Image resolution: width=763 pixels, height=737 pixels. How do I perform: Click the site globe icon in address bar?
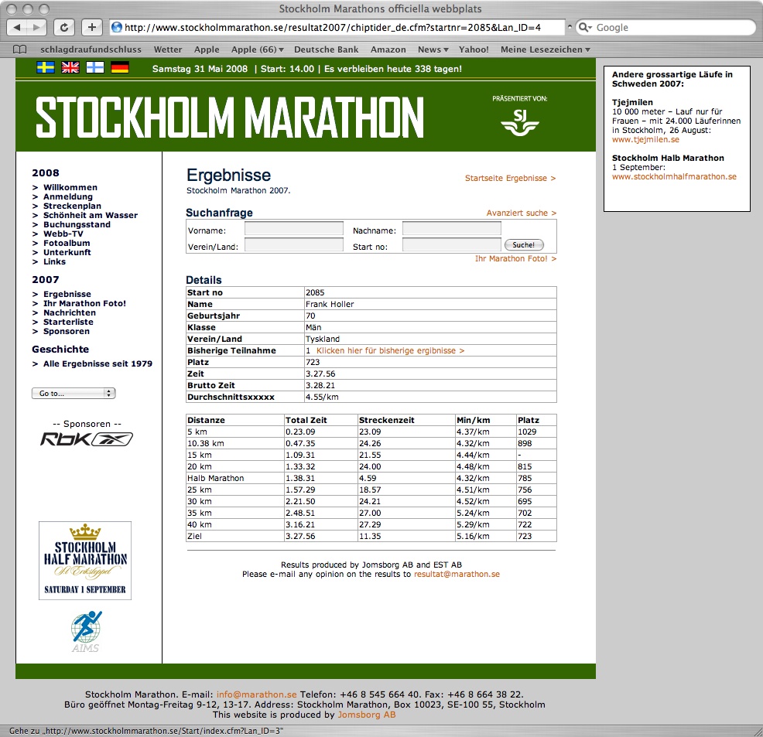click(117, 27)
